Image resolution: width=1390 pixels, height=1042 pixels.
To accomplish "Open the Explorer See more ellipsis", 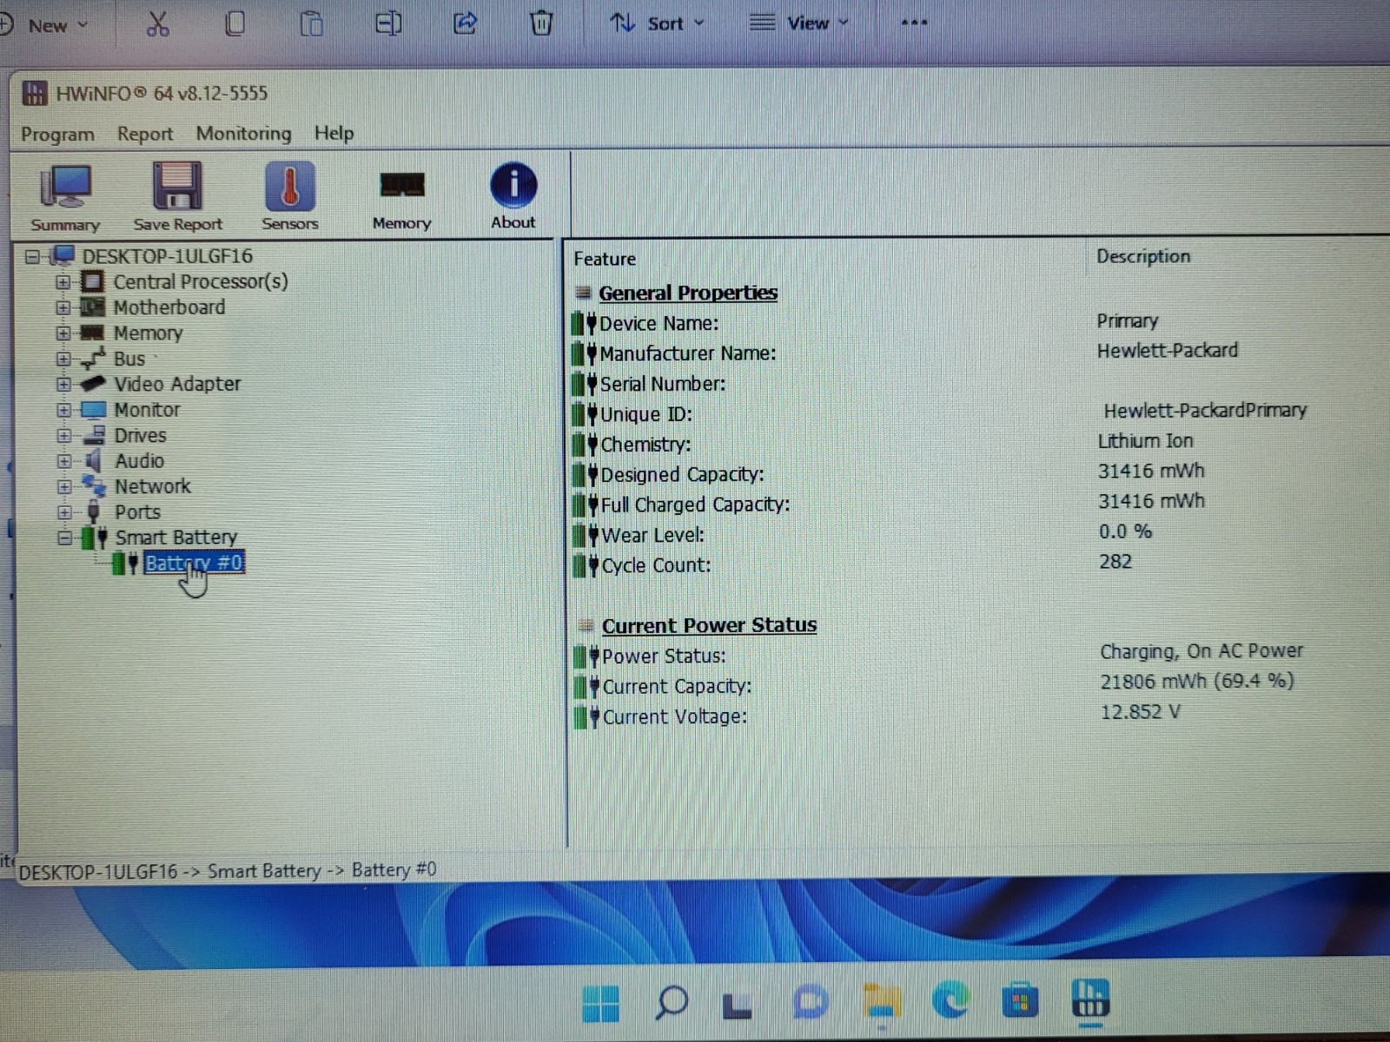I will click(914, 23).
